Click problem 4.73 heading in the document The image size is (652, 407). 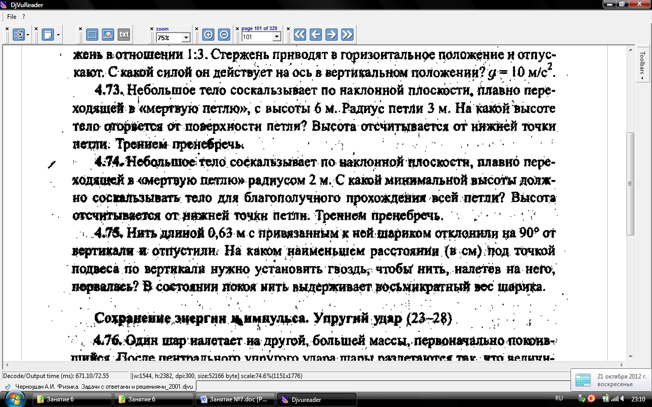(110, 92)
